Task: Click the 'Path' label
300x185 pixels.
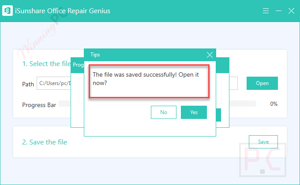Action: pos(28,84)
